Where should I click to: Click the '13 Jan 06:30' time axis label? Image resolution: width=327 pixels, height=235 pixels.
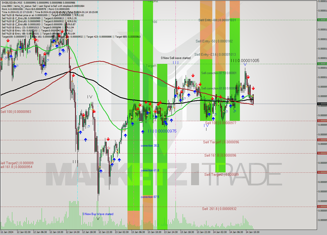coord(138,232)
